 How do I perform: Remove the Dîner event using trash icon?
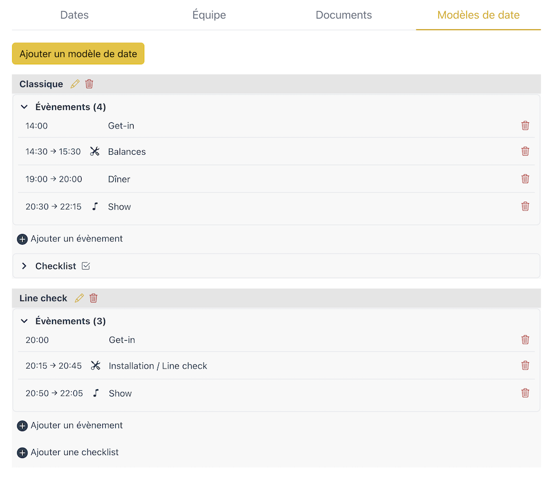coord(525,179)
